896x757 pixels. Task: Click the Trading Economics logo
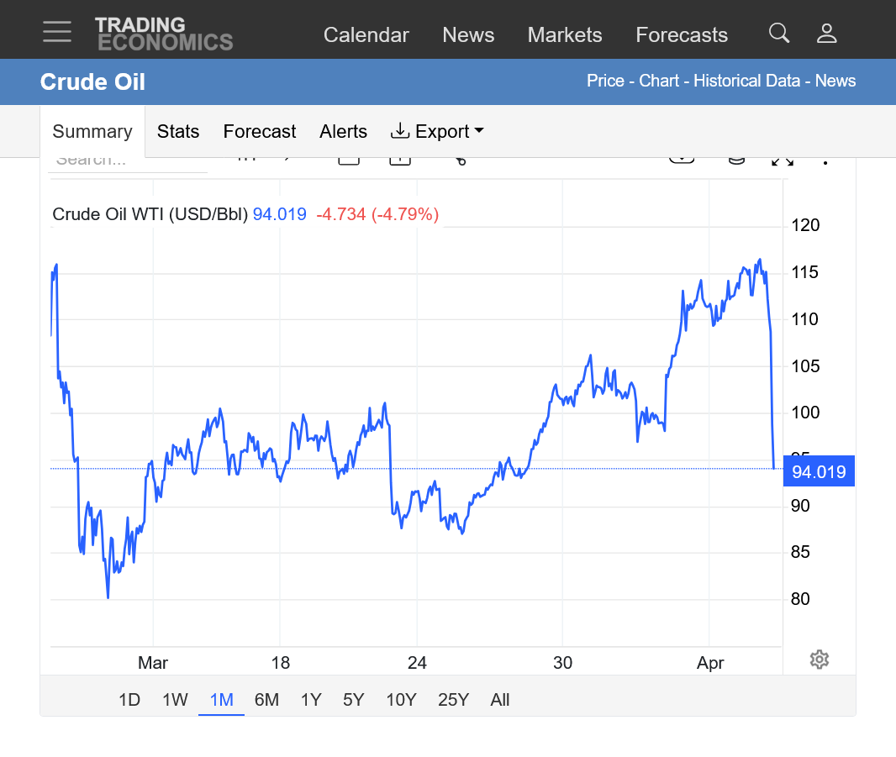coord(163,34)
